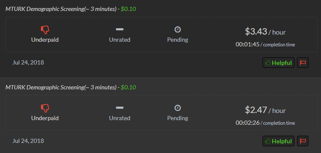Flag the first review with red flag icon
This screenshot has height=153, width=321.
[x=302, y=62]
